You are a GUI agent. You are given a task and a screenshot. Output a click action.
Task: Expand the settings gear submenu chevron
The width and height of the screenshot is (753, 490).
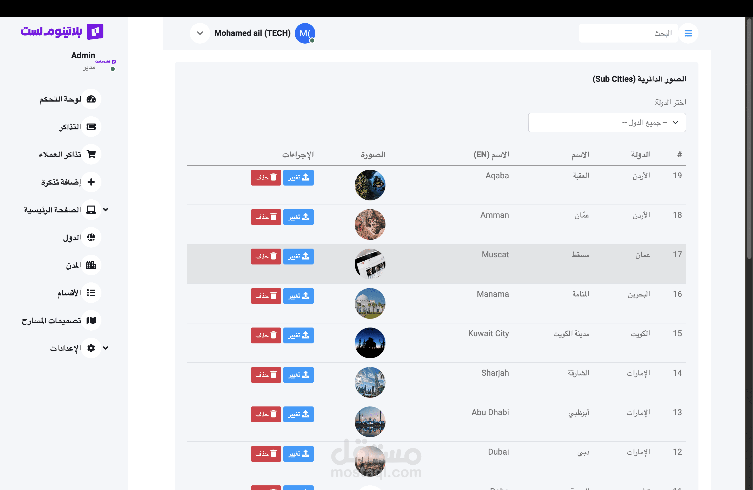tap(106, 348)
